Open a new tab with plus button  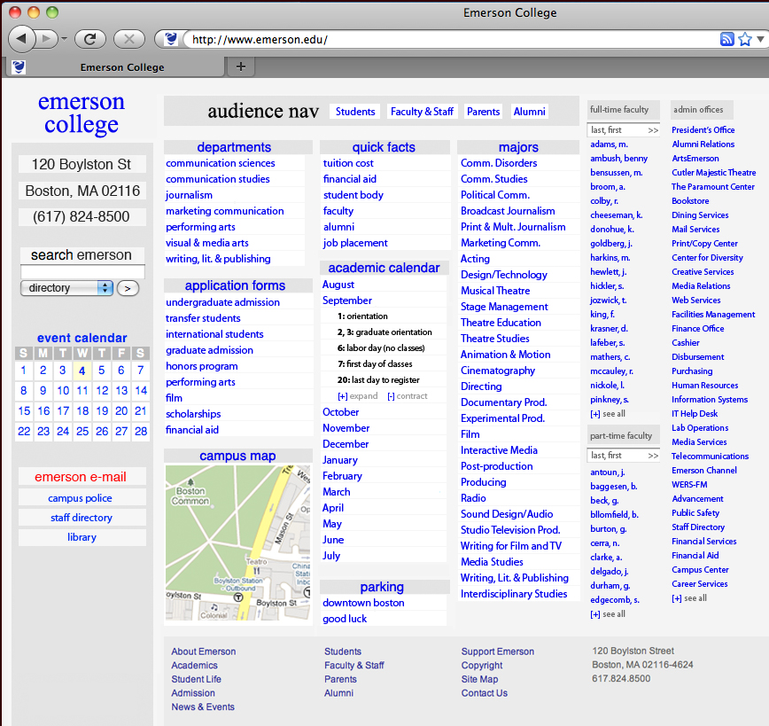point(240,66)
